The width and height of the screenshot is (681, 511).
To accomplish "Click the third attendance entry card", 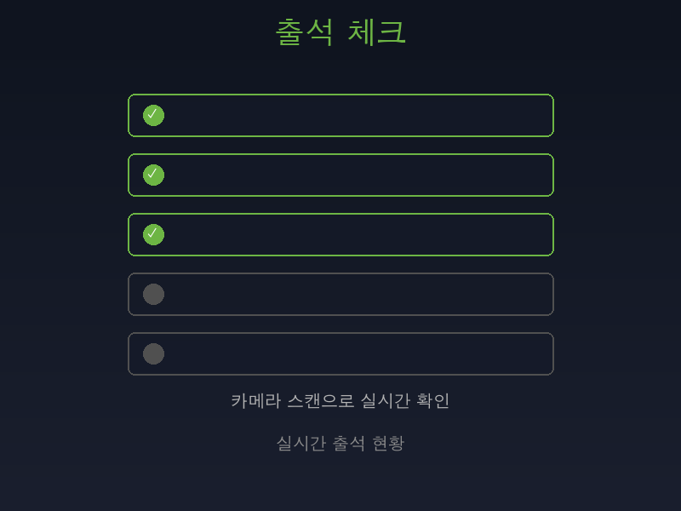I will [x=340, y=234].
